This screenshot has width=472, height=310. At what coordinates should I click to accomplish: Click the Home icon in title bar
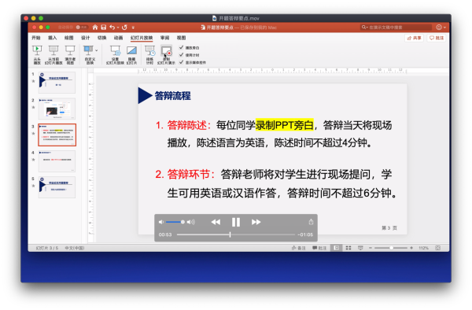[95, 27]
